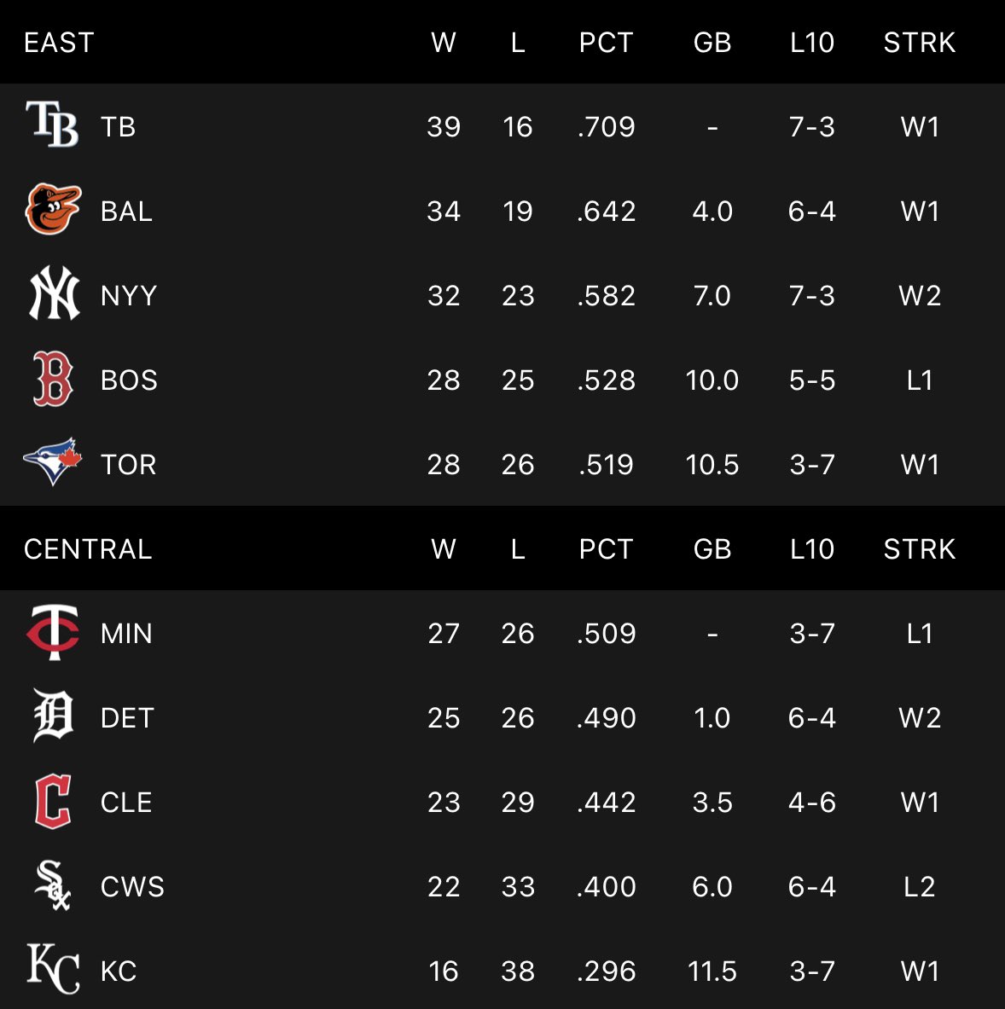Open the NYY team name link
1005x1009 pixels.
coord(129,295)
